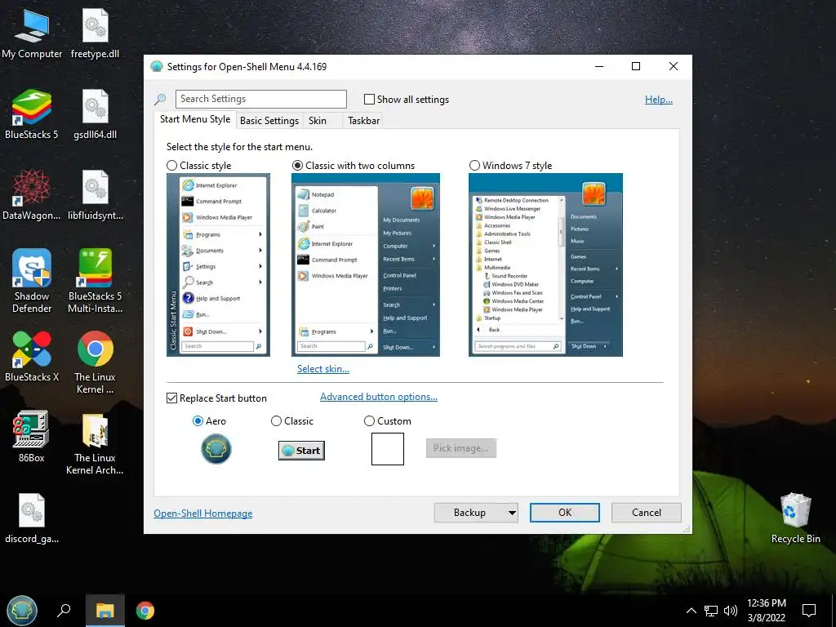
Task: Click the Classic style preview thumbnail
Action: 218,265
